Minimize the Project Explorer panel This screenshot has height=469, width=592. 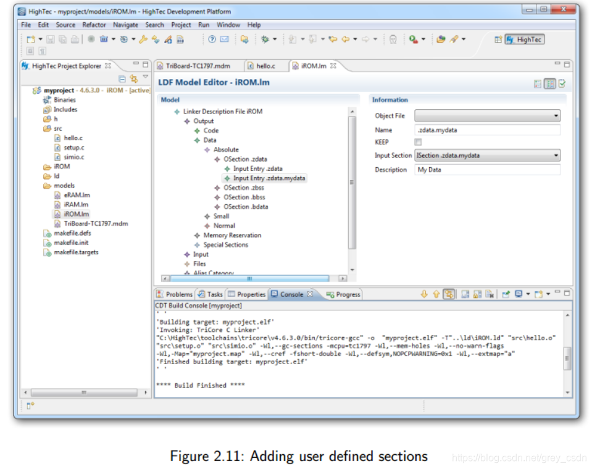(x=136, y=64)
